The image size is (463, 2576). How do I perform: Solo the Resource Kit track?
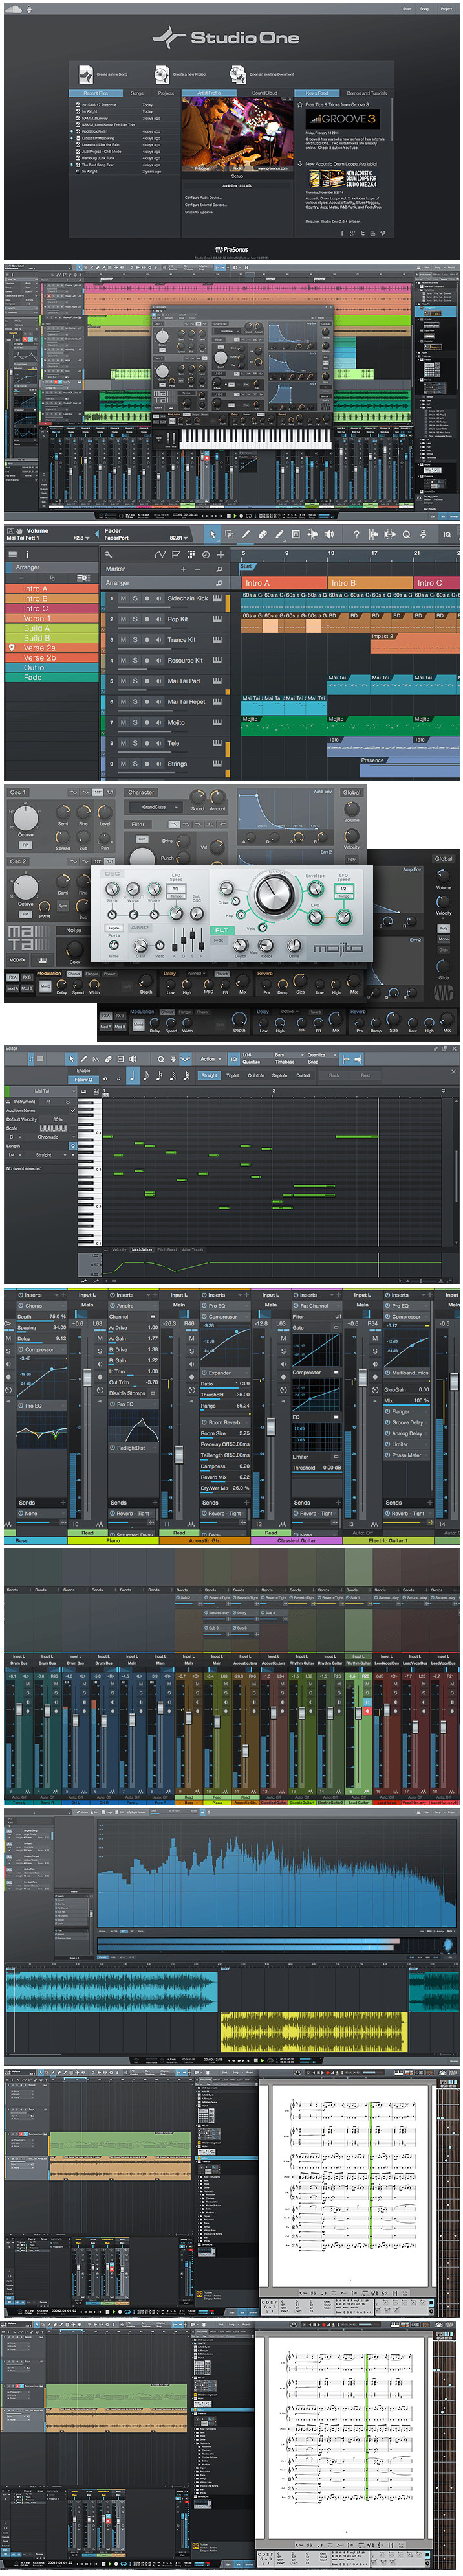[x=136, y=661]
